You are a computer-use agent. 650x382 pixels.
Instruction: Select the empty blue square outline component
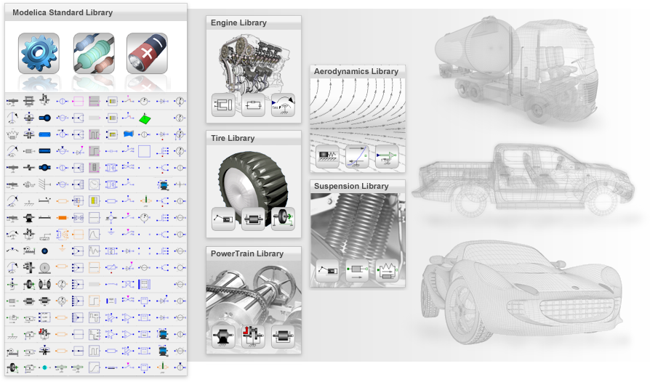(x=144, y=151)
